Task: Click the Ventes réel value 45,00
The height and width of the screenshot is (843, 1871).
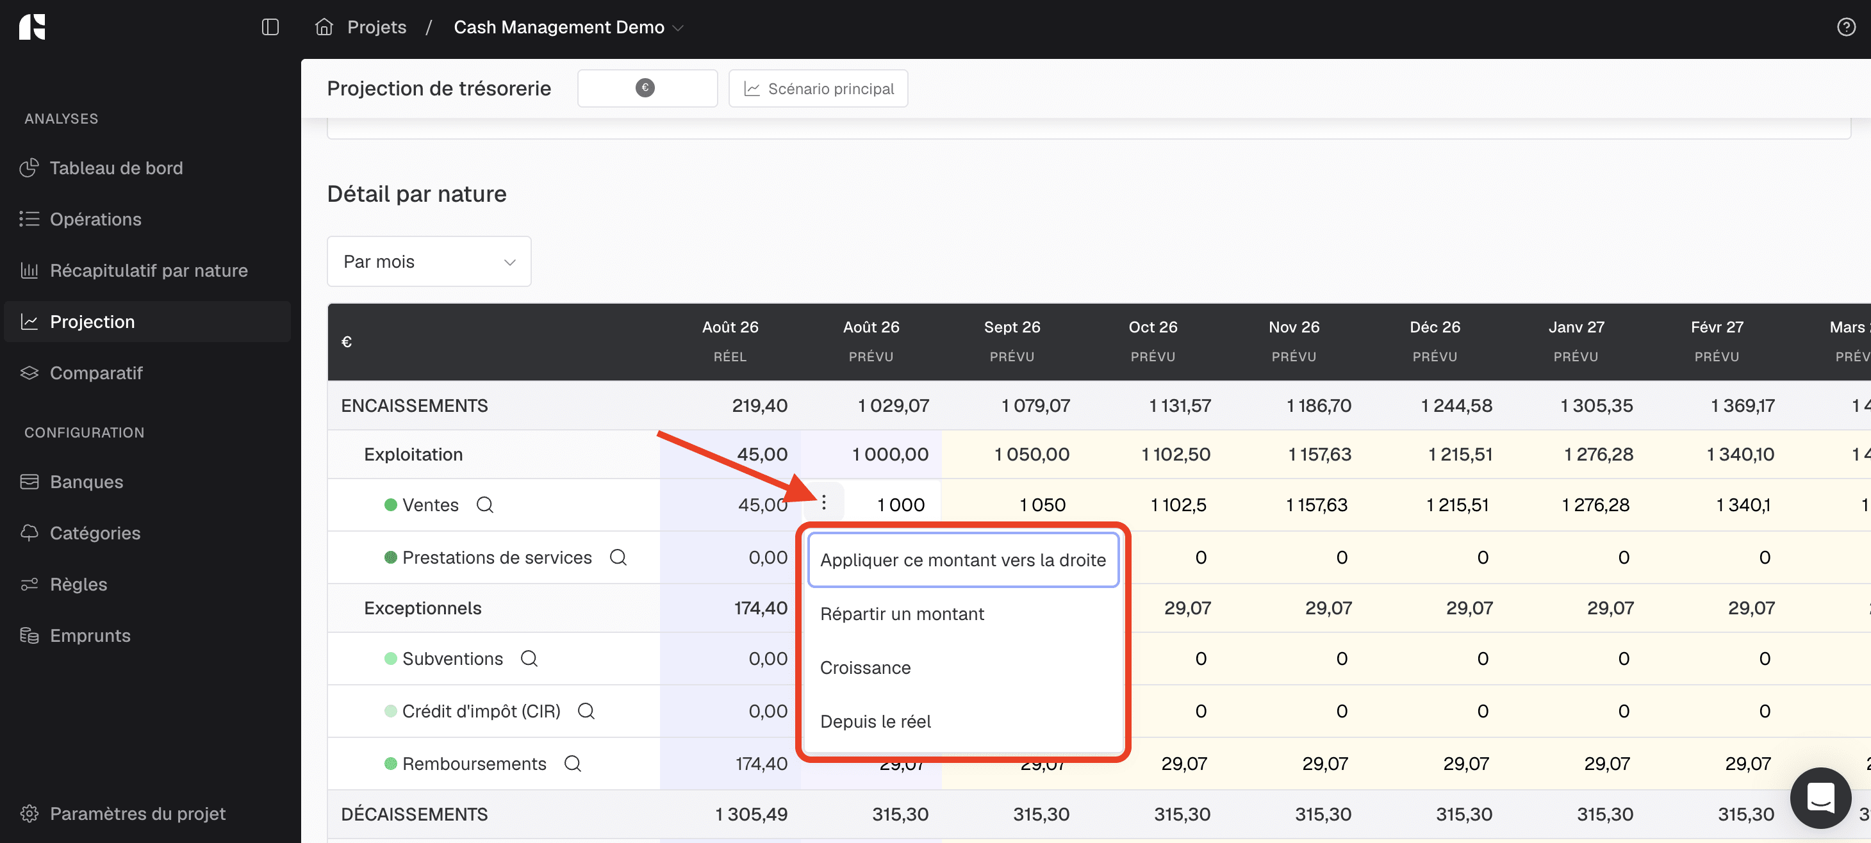Action: point(762,505)
